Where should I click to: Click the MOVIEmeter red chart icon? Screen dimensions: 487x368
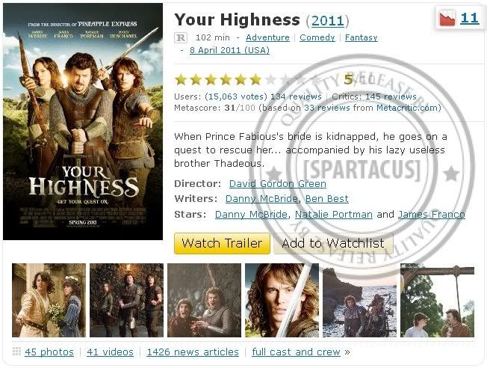(x=447, y=19)
